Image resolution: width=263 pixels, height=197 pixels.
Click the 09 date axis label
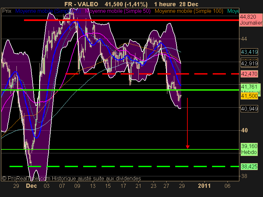(x=77, y=186)
